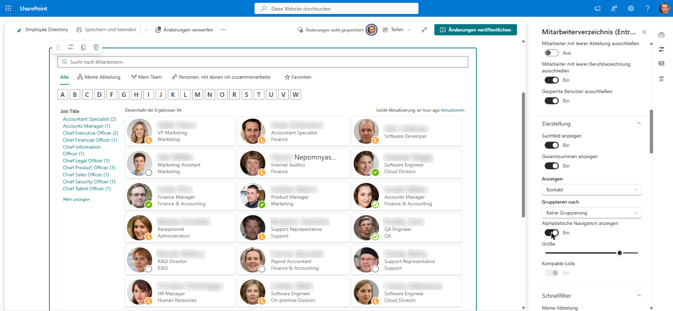673x311 pixels.
Task: Open the SharePoint app launcher grid
Action: coord(8,8)
